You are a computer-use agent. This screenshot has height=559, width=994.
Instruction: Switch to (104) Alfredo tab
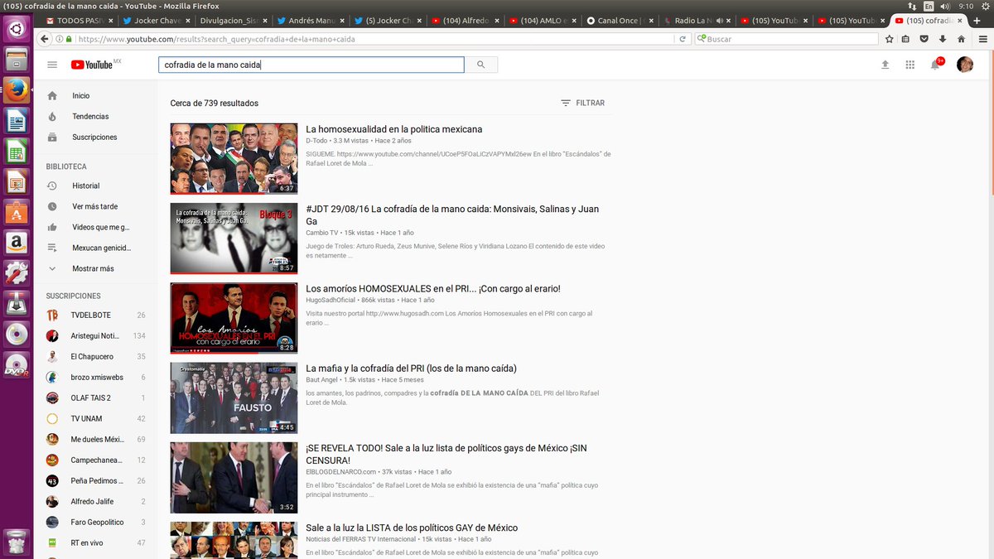464,21
